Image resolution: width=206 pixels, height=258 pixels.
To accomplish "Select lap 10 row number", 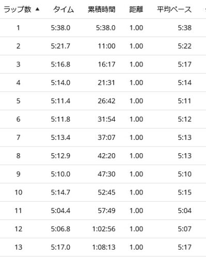I will pos(19,192).
